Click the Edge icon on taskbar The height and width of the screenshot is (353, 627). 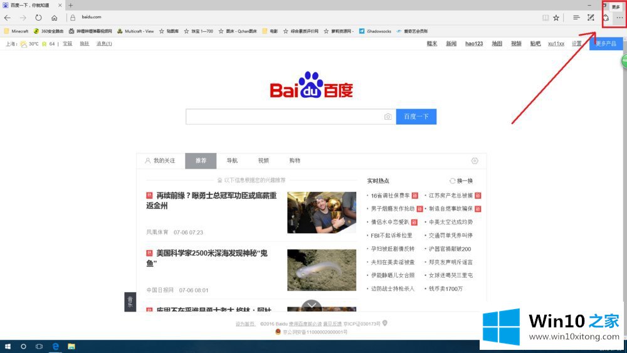pos(56,346)
